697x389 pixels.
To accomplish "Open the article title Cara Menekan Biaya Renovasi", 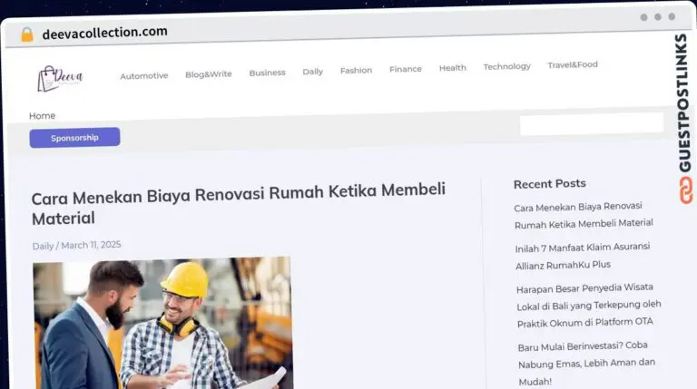I will click(x=238, y=204).
